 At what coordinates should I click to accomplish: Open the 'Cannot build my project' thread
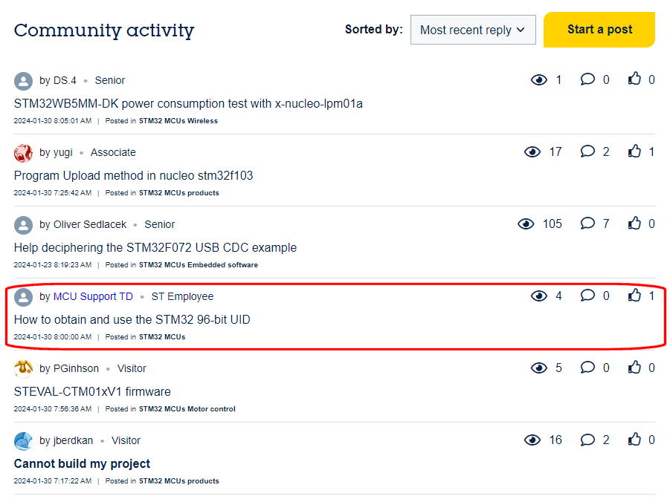click(x=82, y=464)
